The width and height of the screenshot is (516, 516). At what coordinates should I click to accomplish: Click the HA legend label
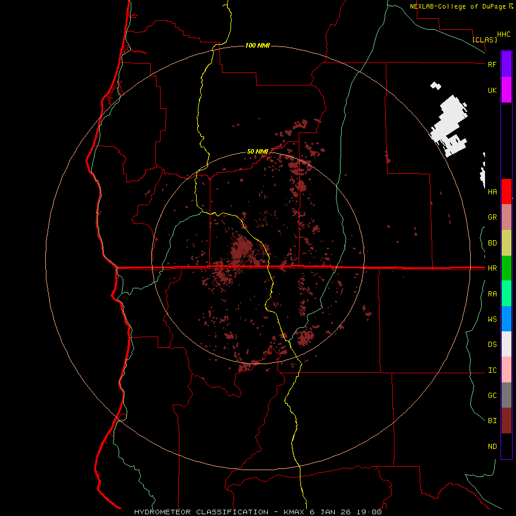coord(492,192)
